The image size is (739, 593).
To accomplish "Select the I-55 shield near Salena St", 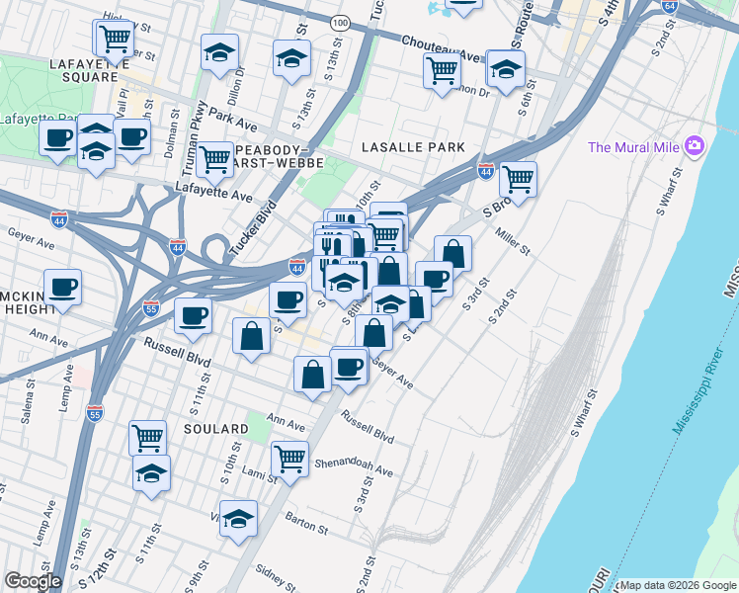I will point(95,413).
